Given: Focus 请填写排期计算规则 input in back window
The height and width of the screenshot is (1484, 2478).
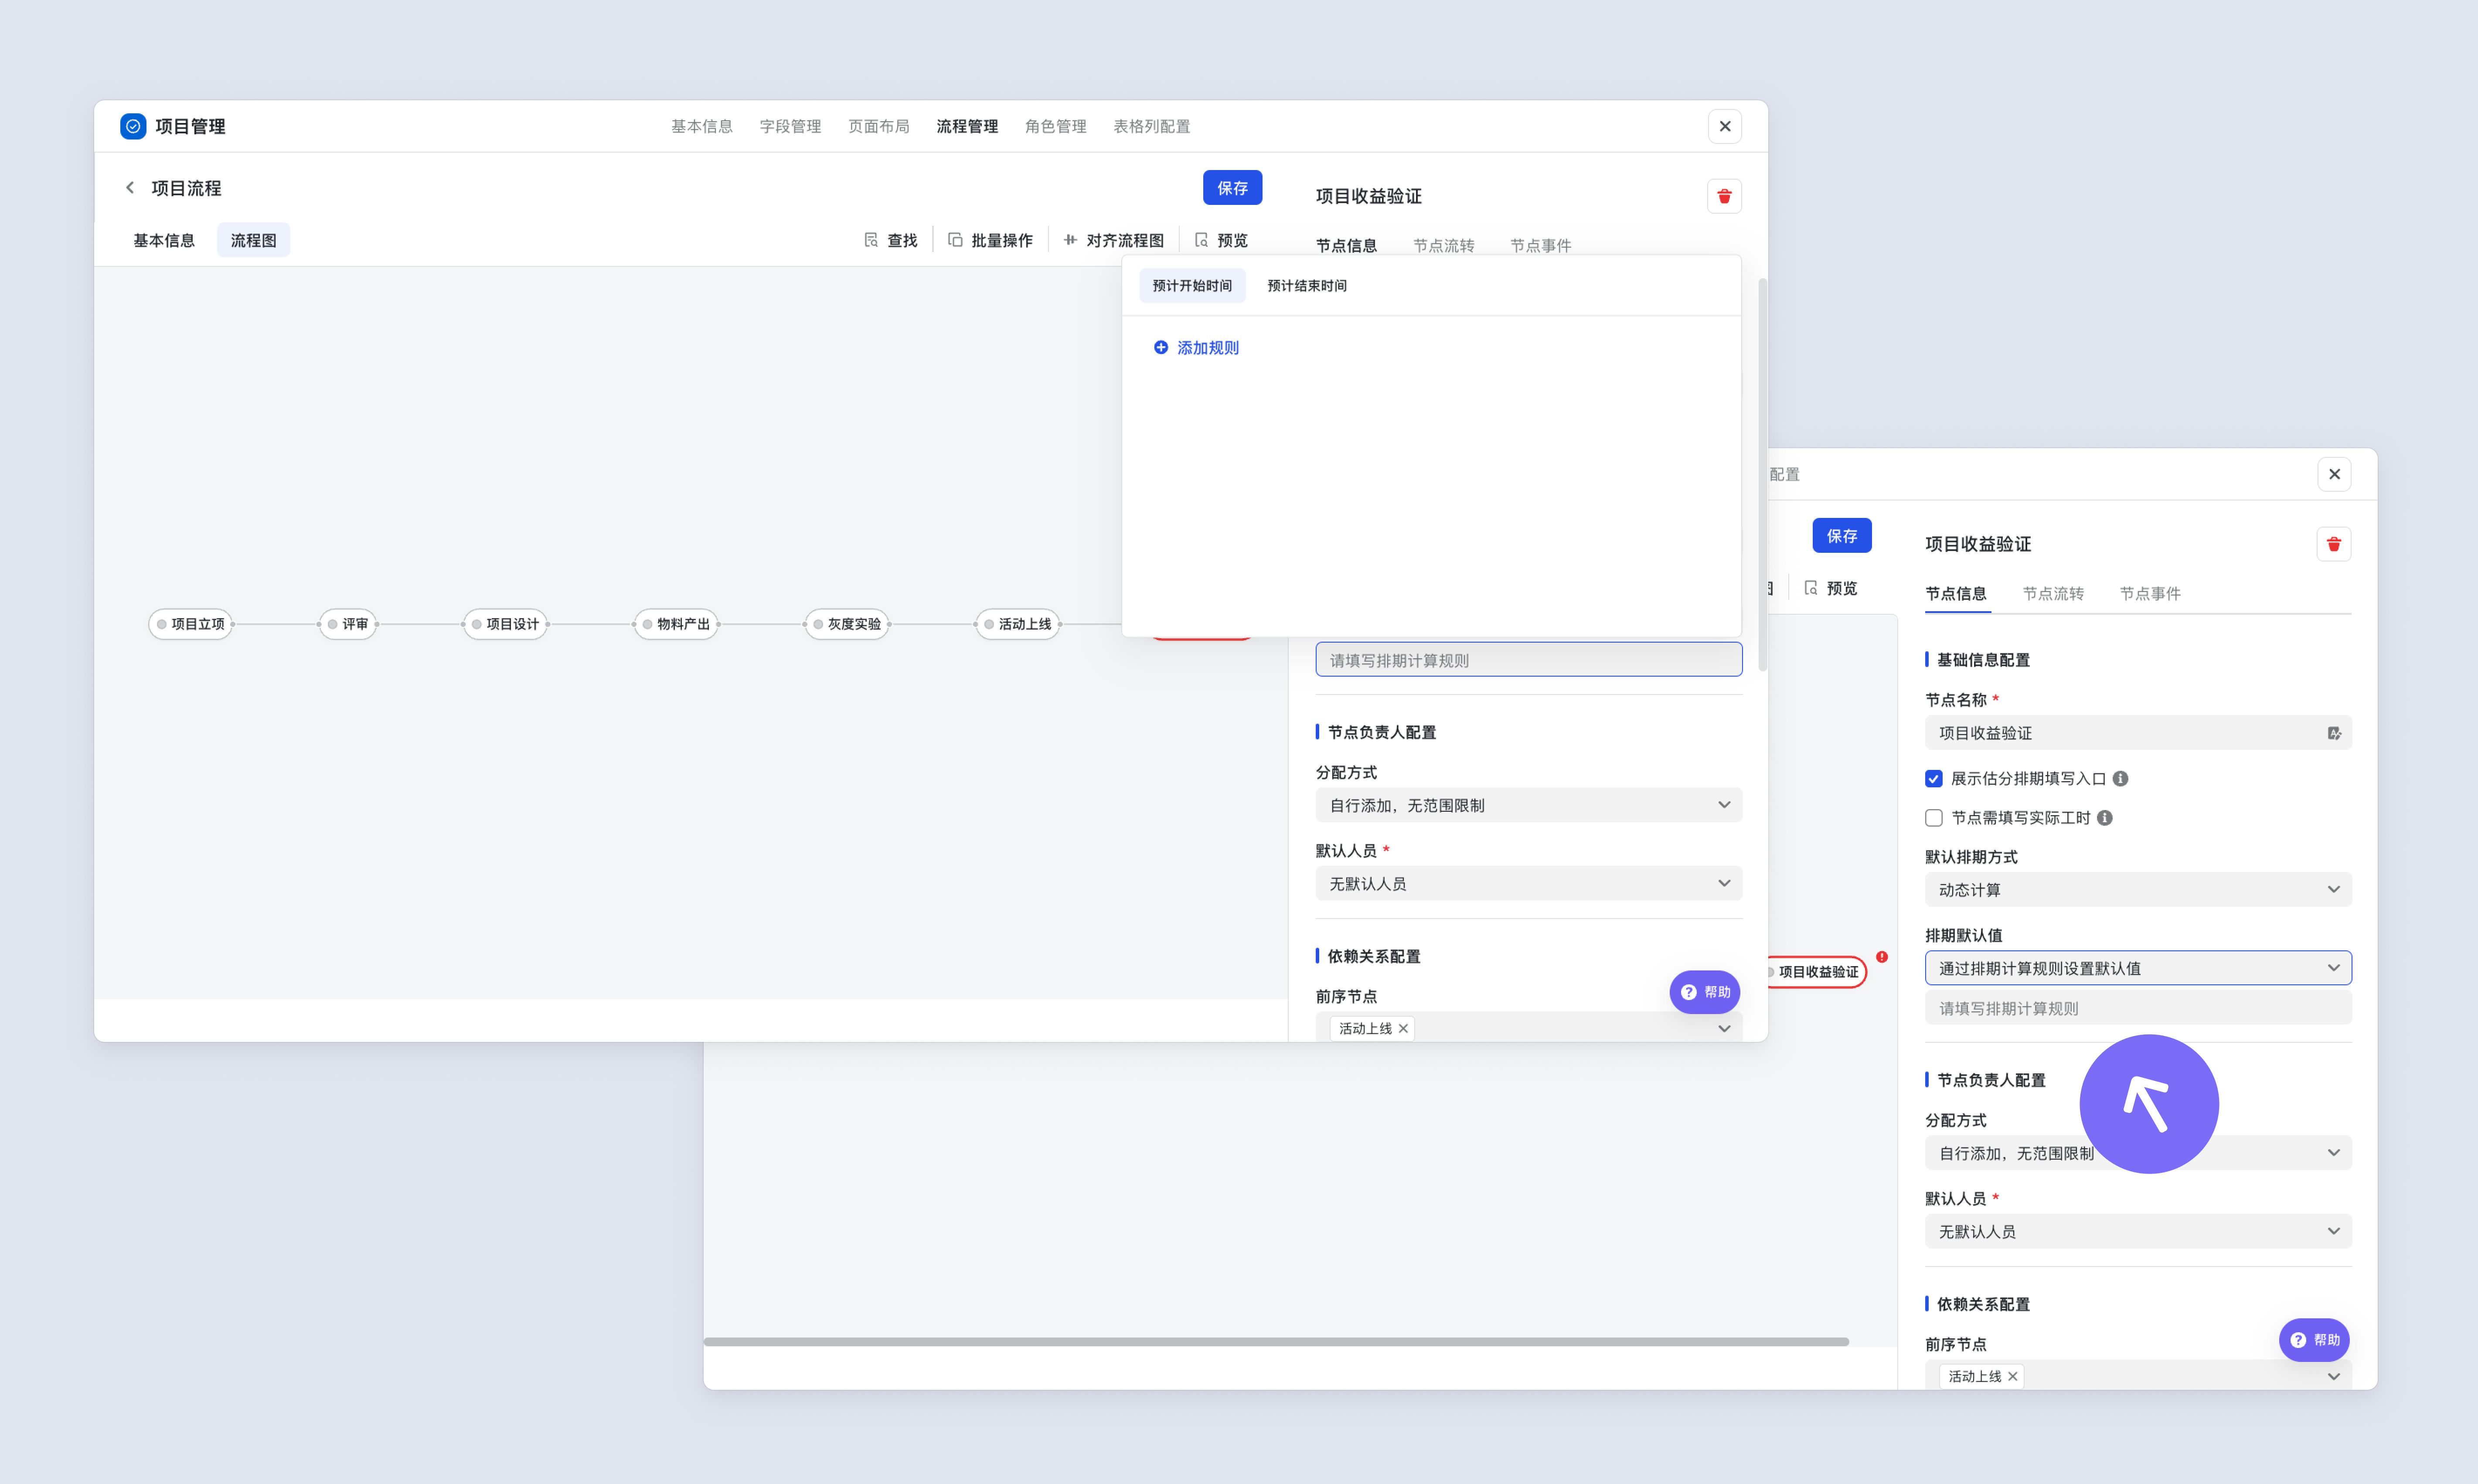Looking at the screenshot, I should point(2138,1008).
